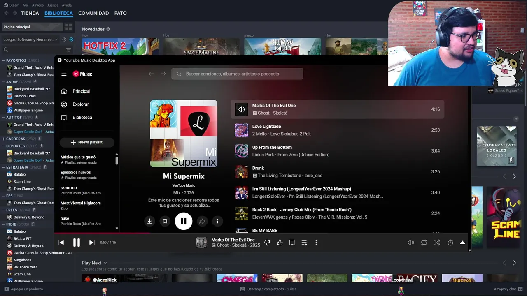Toggle the recent activity clock filter in Steam

[x=64, y=39]
